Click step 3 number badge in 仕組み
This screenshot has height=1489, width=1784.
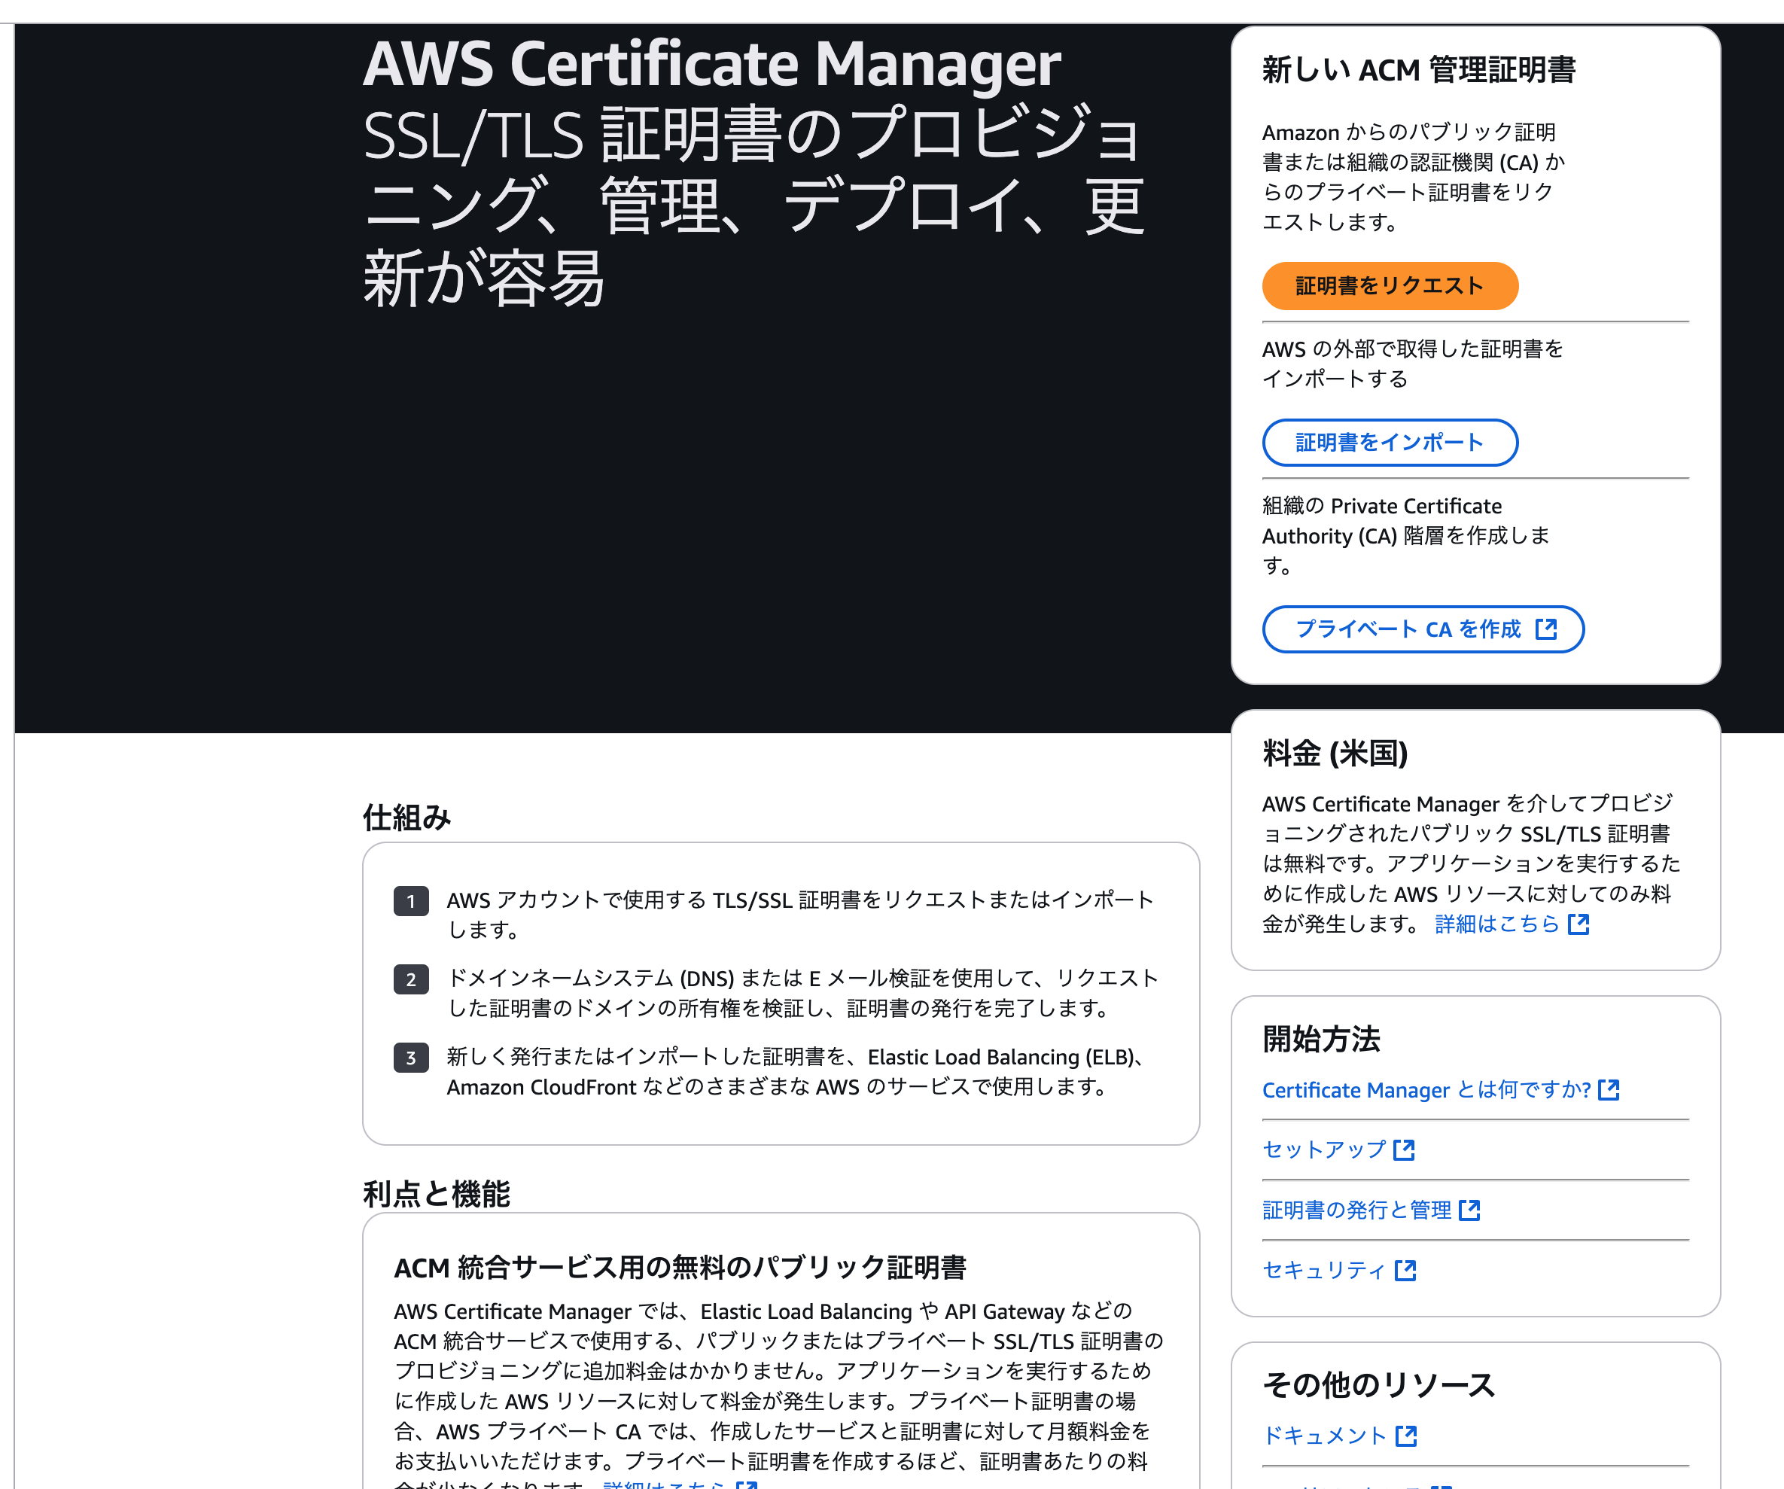[x=411, y=1058]
